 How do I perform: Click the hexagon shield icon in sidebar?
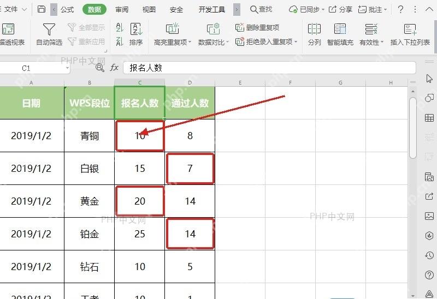[x=429, y=236]
